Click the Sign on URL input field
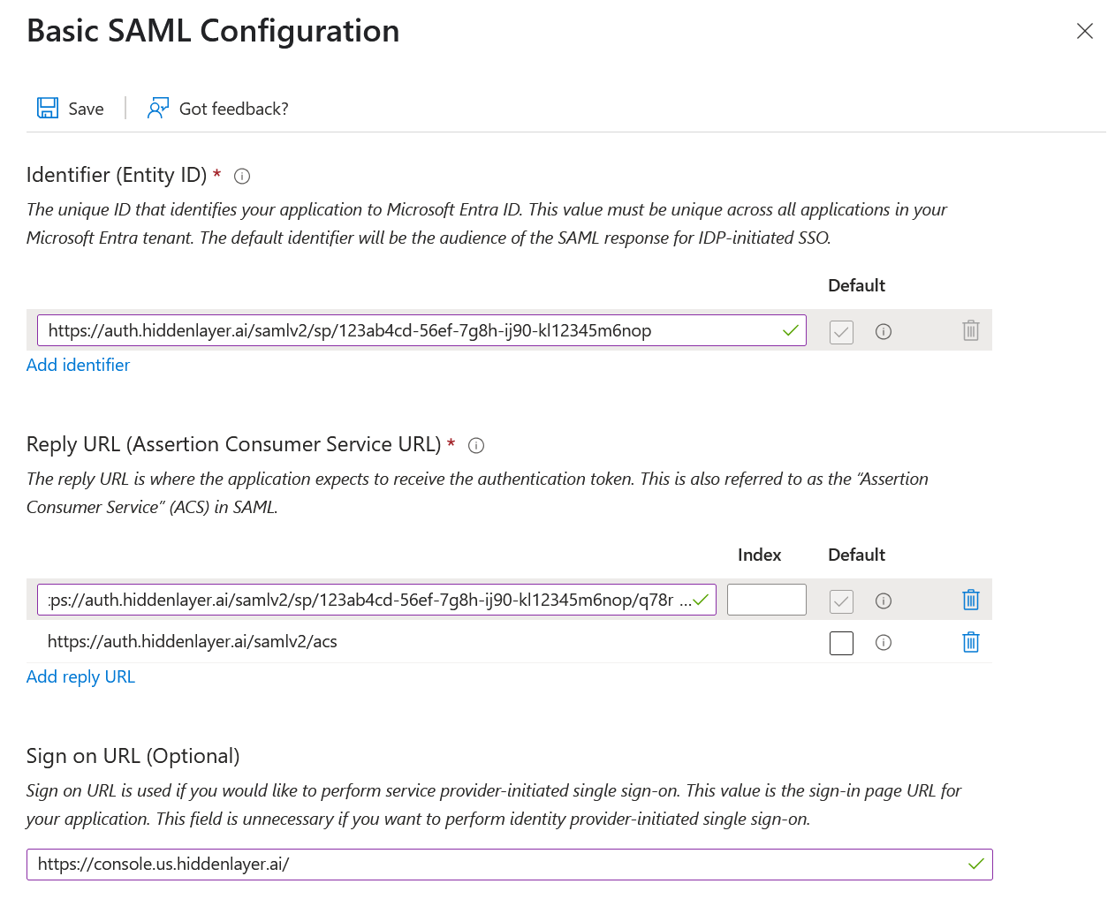 [x=510, y=864]
